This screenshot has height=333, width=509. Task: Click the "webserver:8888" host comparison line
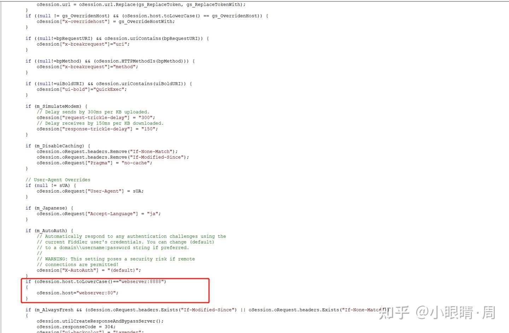coord(96,282)
